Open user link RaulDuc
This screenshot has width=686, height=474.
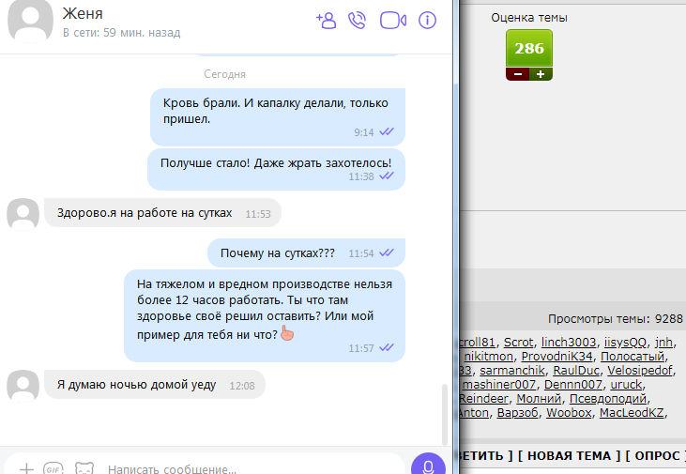[x=576, y=370]
